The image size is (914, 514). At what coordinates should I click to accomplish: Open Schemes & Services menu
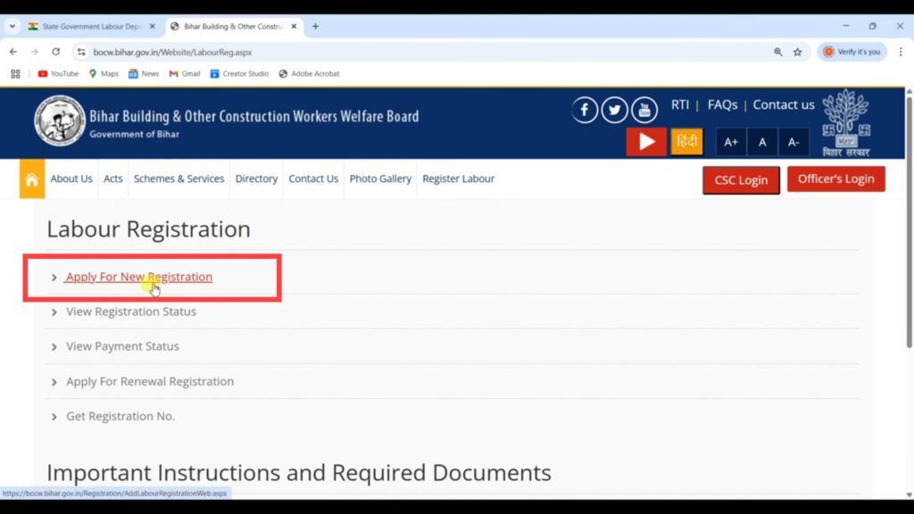pos(179,178)
